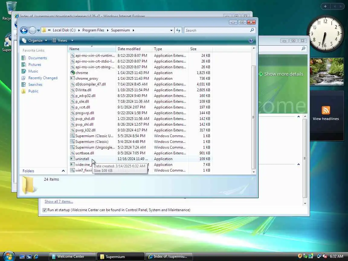
Task: Select the uninstall application icon
Action: [x=72, y=159]
